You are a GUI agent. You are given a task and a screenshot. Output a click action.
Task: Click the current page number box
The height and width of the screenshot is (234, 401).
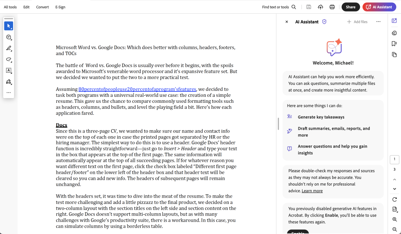394,160
